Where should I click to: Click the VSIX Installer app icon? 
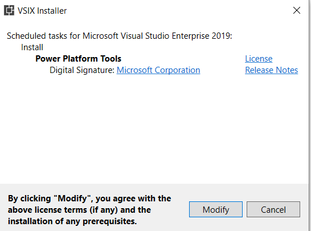pos(9,10)
